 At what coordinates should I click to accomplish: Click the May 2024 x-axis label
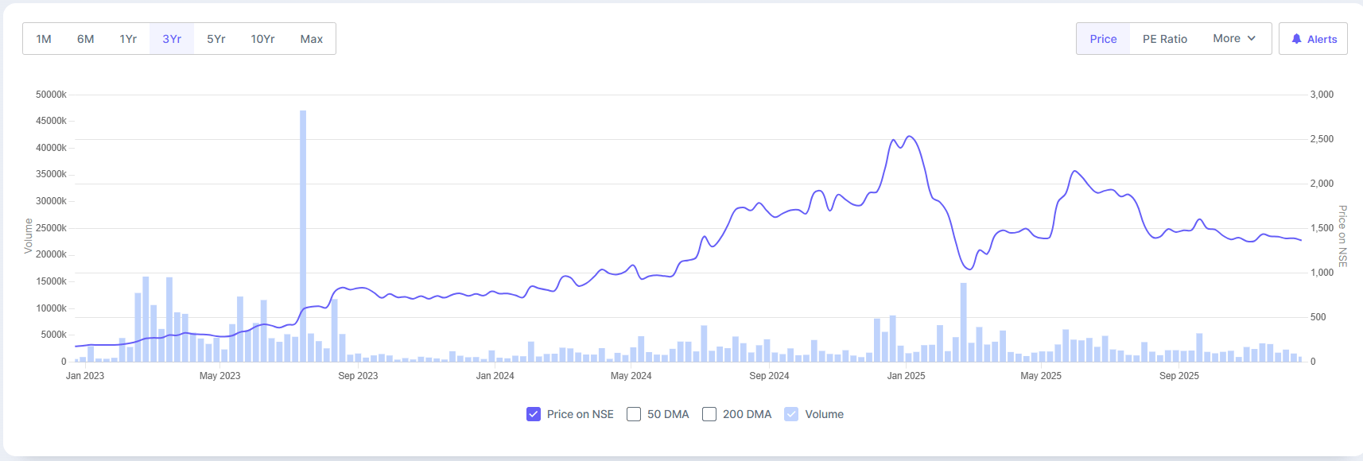[x=631, y=376]
